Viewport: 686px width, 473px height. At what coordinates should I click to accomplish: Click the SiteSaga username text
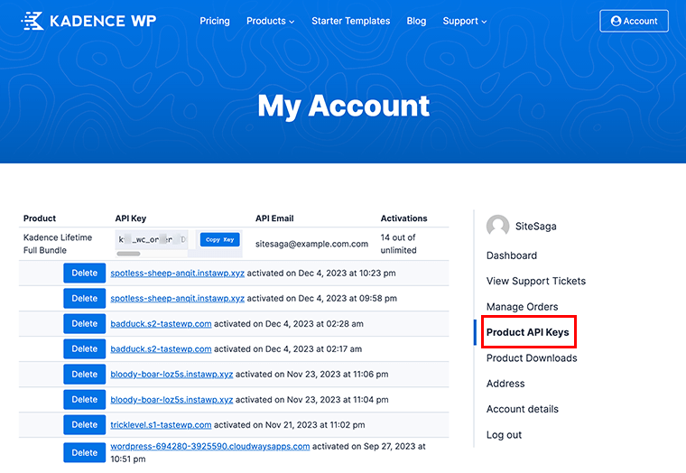point(536,227)
